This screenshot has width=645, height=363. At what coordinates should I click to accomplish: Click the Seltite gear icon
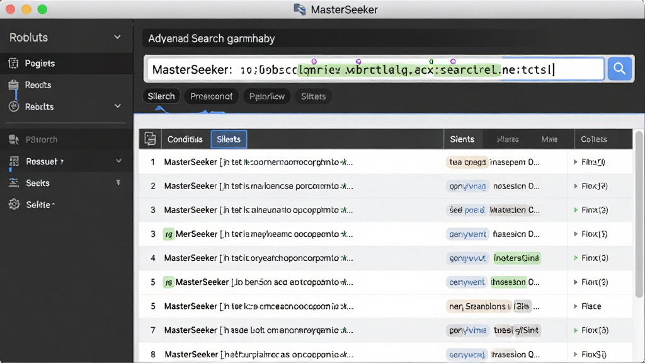click(14, 204)
